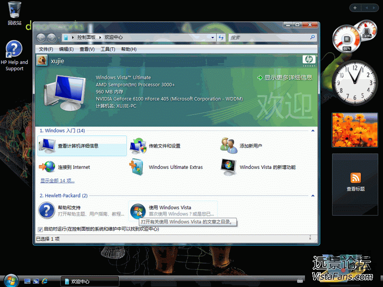
Task: Collapse the Windows 入门 section
Action: click(x=313, y=131)
